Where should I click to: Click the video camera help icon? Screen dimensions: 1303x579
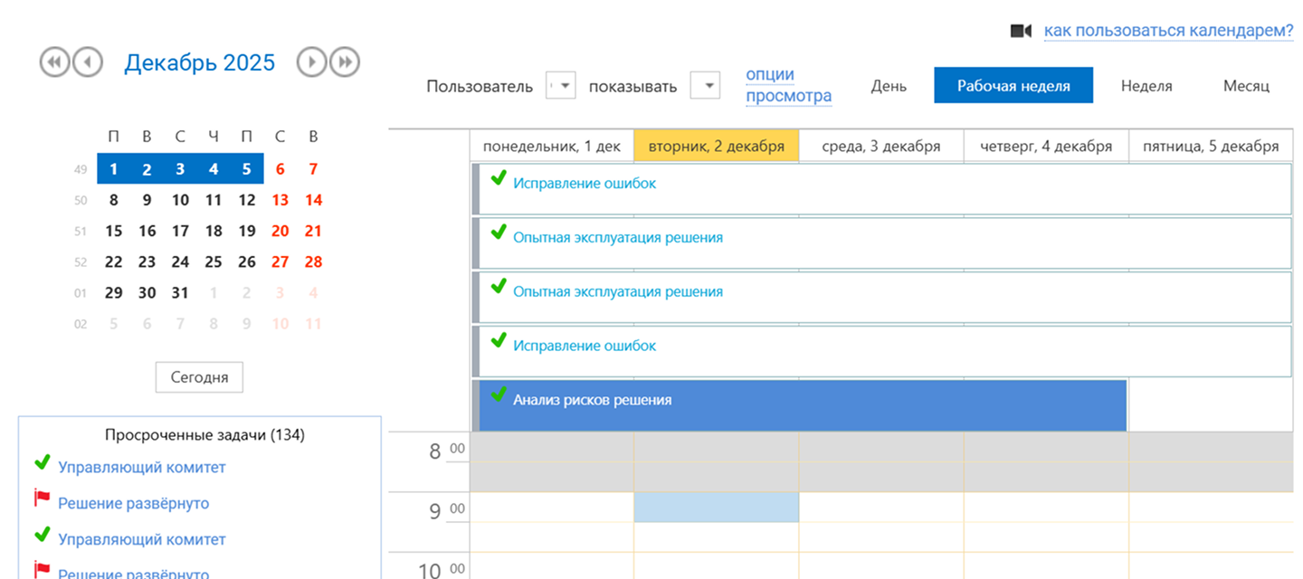tap(1021, 31)
